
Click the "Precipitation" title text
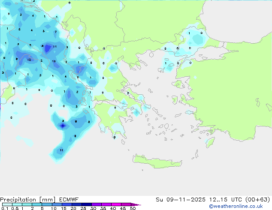pyautogui.click(x=18, y=200)
